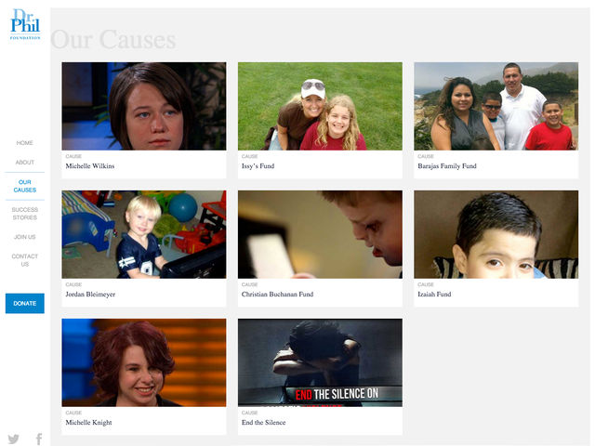
Task: Open Contact Us page
Action: (25, 260)
